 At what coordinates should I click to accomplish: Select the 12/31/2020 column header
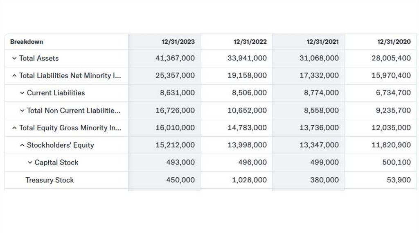tap(394, 42)
